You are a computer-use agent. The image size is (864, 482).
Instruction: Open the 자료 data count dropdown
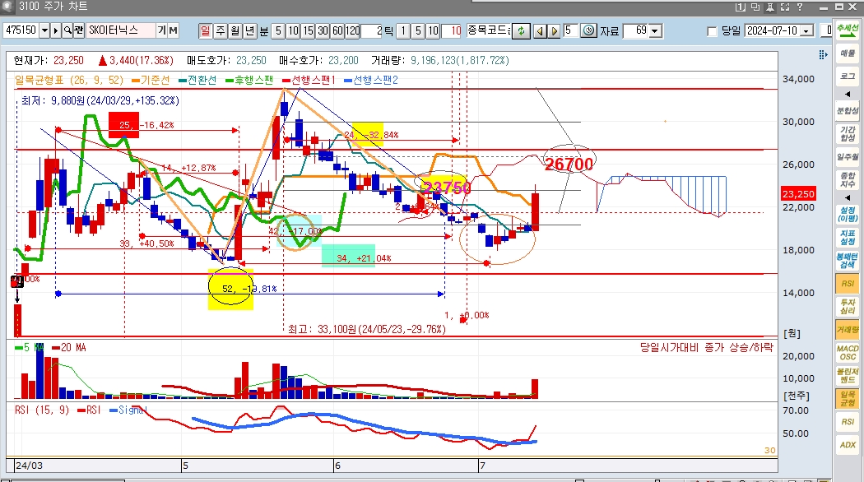[x=655, y=31]
